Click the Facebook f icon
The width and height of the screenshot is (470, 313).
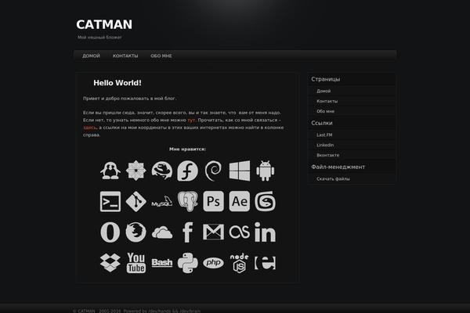click(x=188, y=232)
